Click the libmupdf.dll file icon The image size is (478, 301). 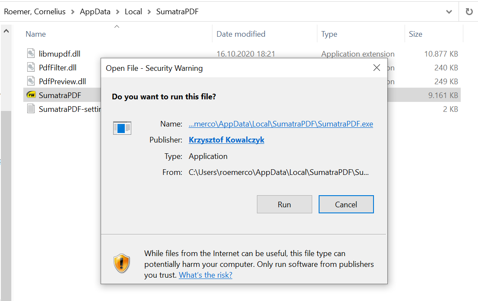tap(31, 54)
